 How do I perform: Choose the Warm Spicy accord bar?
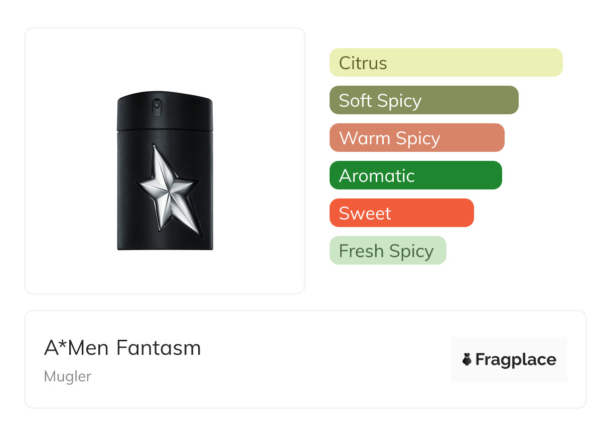(416, 138)
